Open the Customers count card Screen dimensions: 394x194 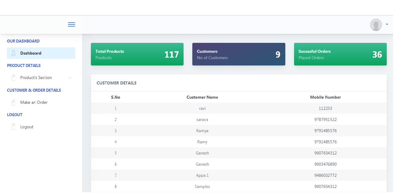[239, 54]
